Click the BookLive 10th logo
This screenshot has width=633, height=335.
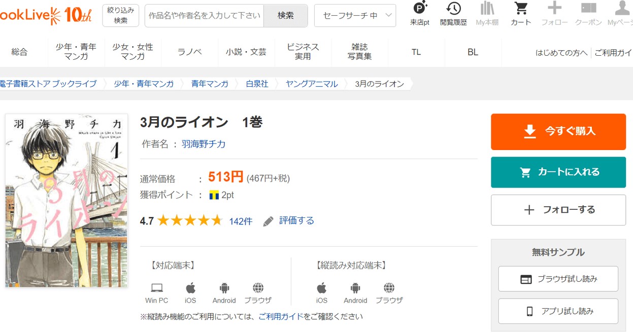[x=47, y=15]
